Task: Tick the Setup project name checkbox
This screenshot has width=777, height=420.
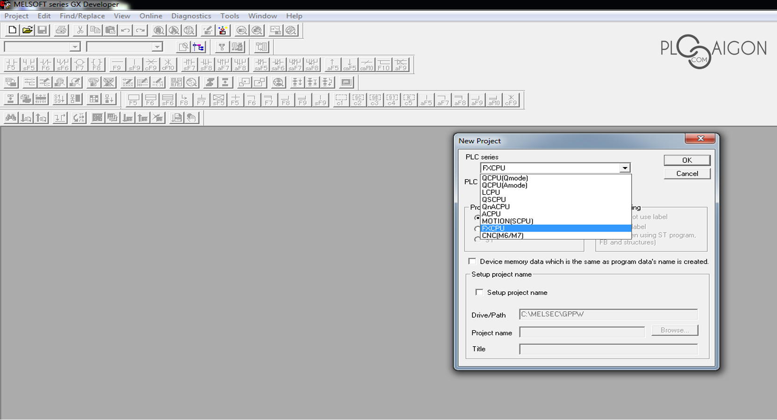Action: pyautogui.click(x=479, y=292)
